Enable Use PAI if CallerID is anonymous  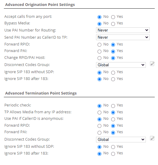point(113,119)
